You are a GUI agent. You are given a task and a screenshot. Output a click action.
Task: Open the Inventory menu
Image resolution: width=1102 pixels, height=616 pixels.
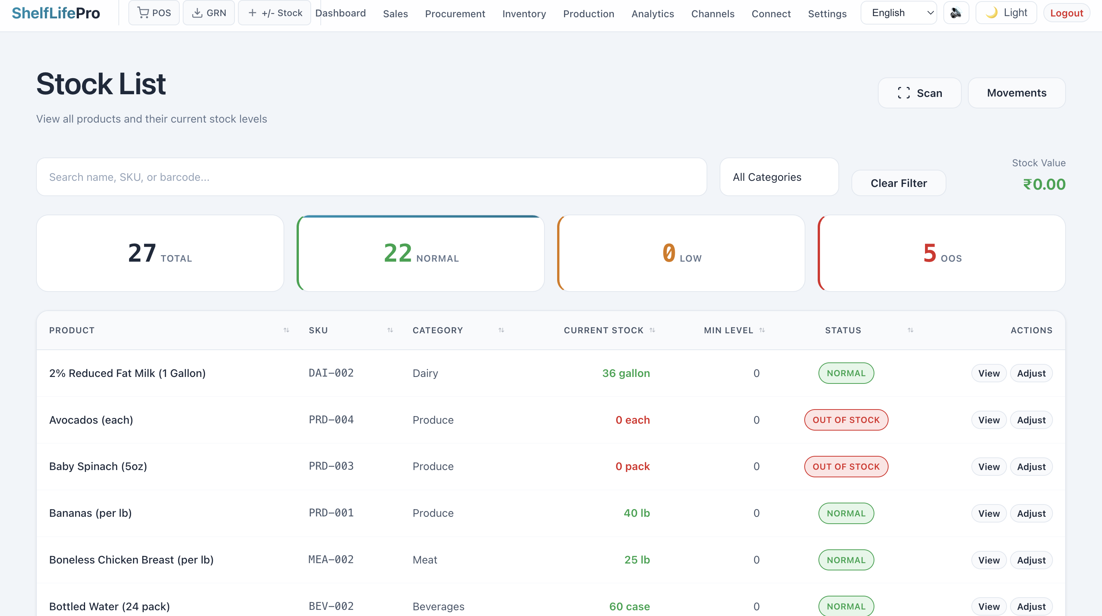(x=524, y=14)
